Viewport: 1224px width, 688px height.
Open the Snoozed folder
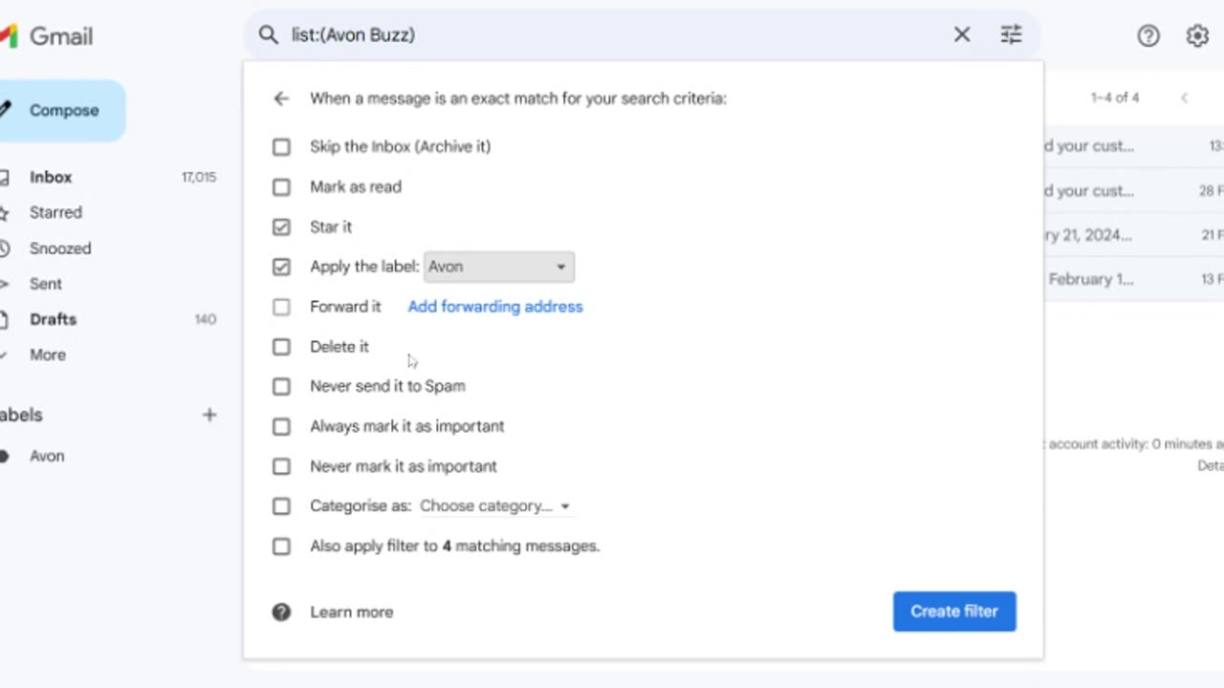click(x=60, y=248)
